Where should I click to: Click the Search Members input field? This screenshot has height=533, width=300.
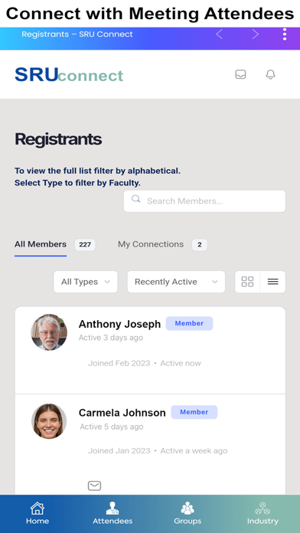[x=204, y=201]
